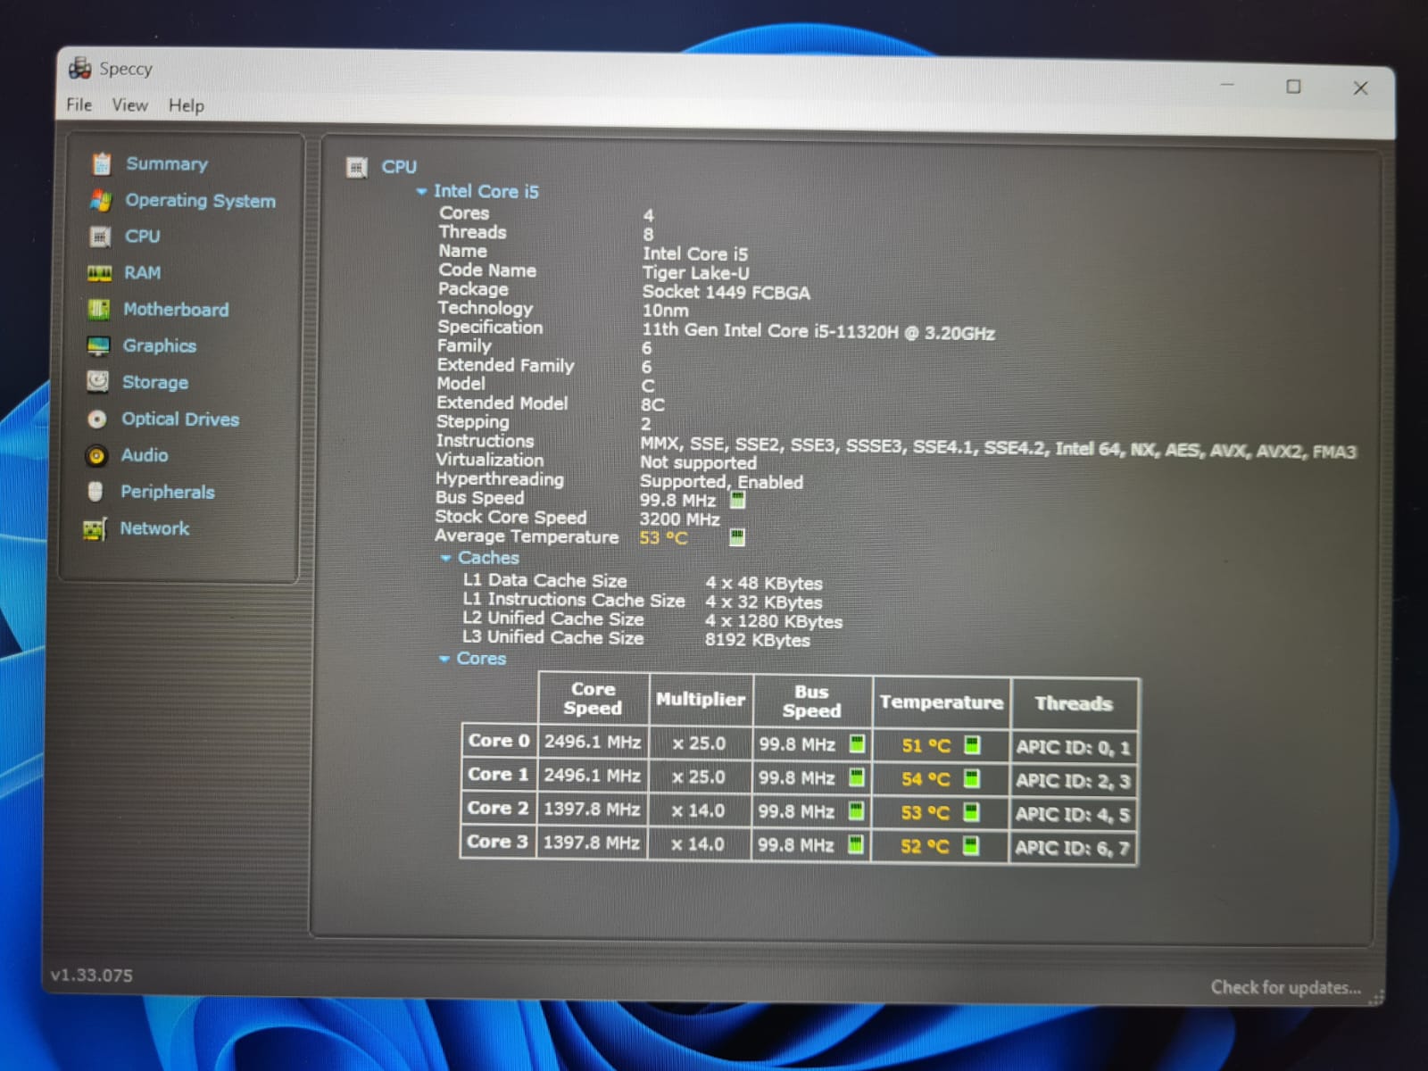The image size is (1428, 1071).
Task: Click the Graphics monitor icon
Action: 98,345
